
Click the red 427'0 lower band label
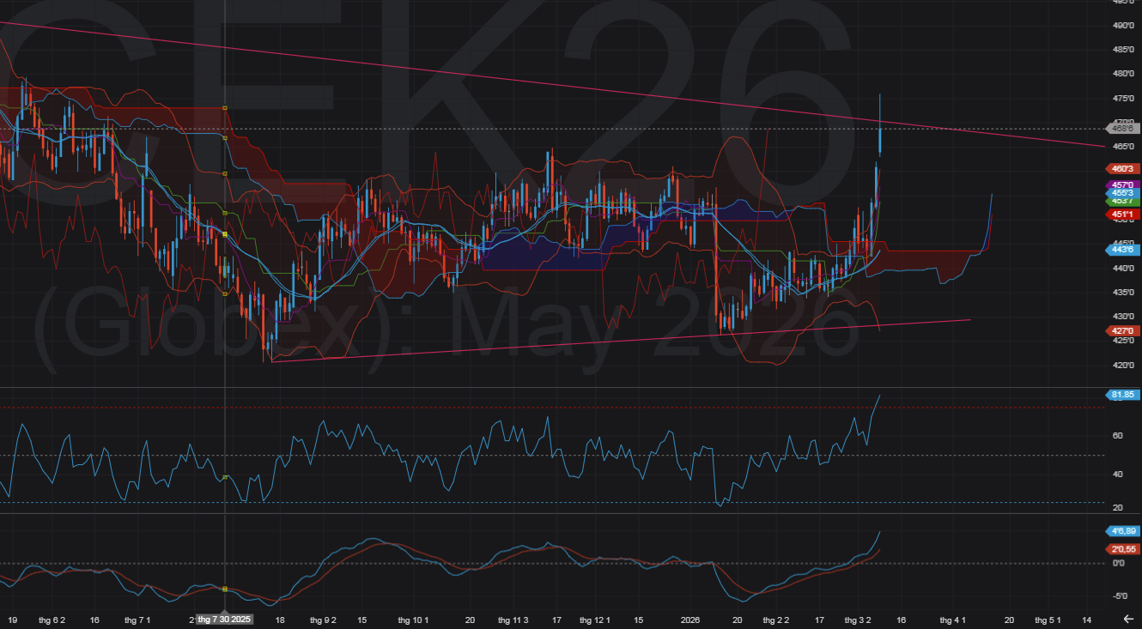tap(1121, 330)
